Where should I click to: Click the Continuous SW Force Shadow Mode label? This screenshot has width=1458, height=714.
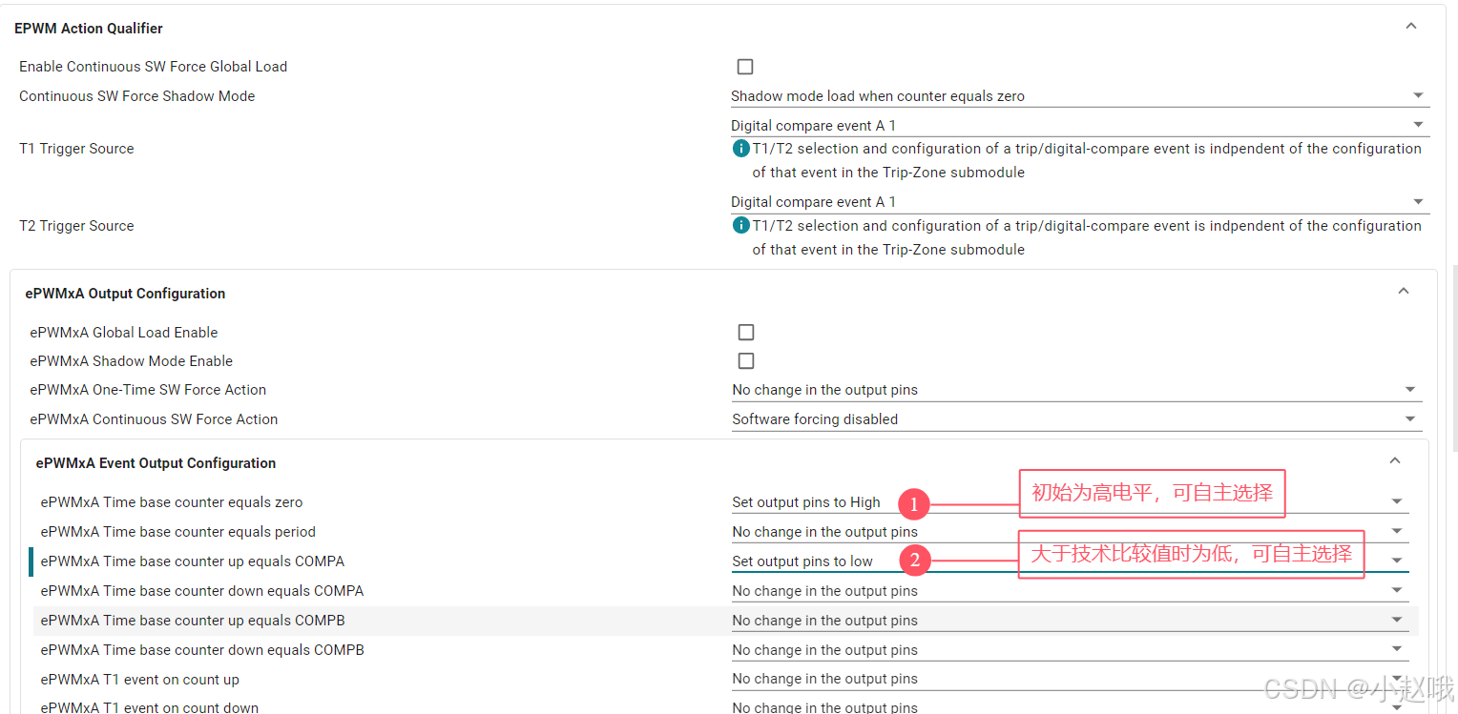pos(136,96)
